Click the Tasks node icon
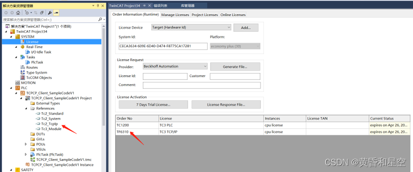 [23, 57]
